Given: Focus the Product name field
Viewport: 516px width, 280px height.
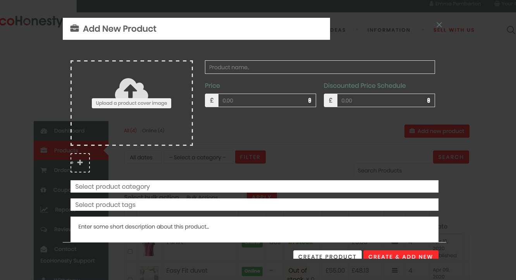Looking at the screenshot, I should (320, 67).
